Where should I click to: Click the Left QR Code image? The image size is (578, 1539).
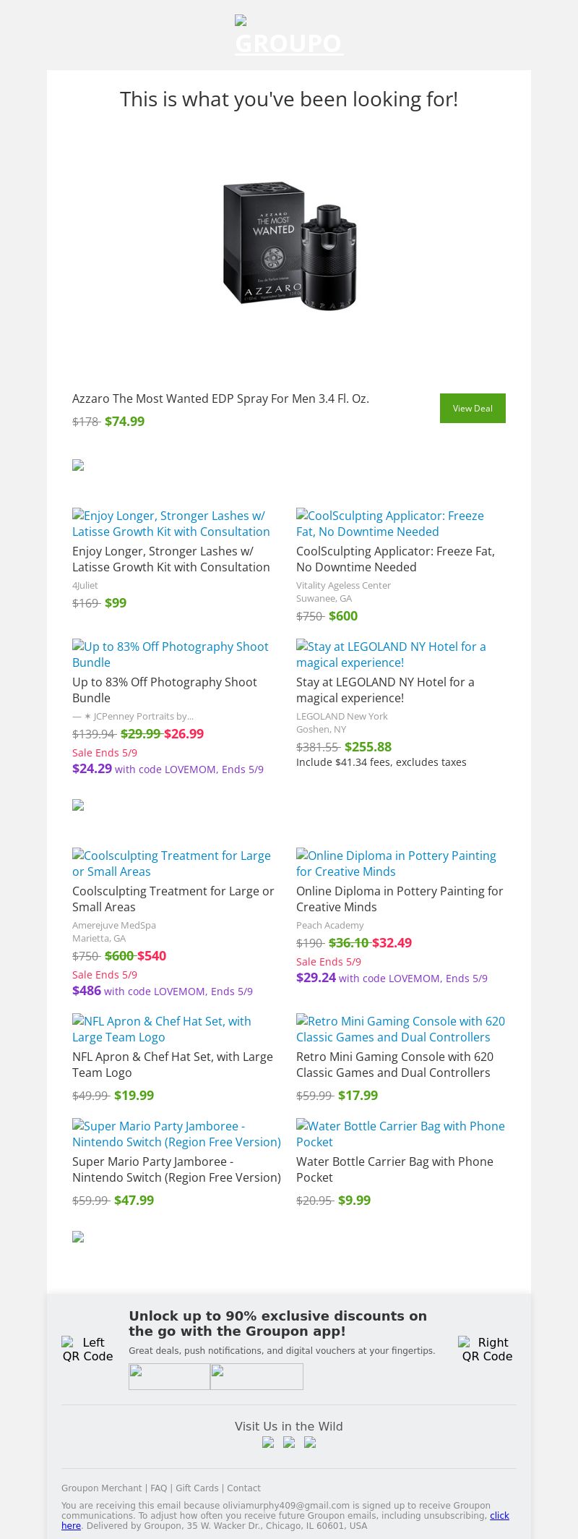point(87,1350)
